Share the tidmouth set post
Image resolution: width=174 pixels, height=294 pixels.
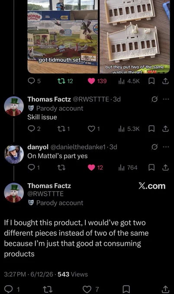pos(165,81)
